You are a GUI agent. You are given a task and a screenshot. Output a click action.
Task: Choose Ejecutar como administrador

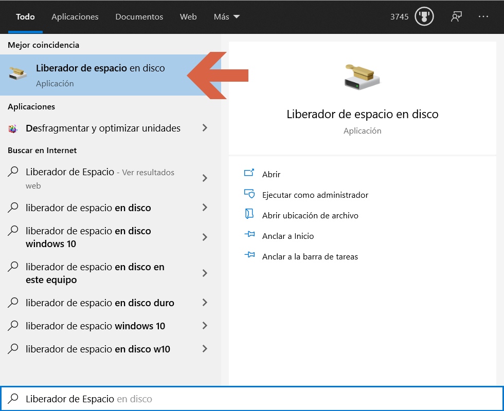pyautogui.click(x=315, y=195)
